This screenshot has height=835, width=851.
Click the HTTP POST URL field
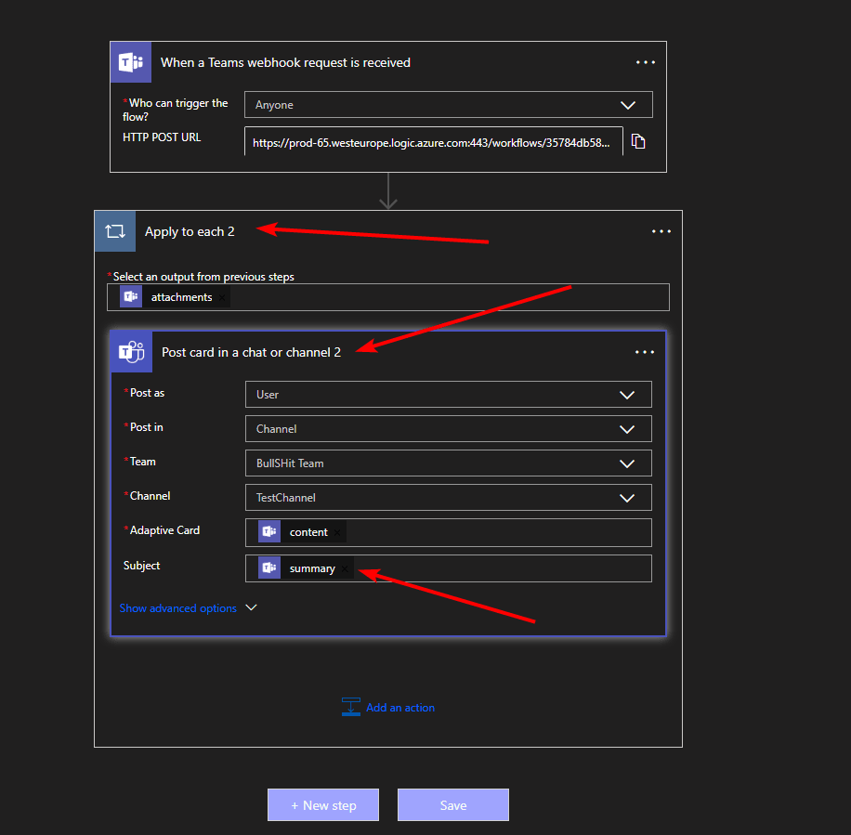click(x=434, y=142)
